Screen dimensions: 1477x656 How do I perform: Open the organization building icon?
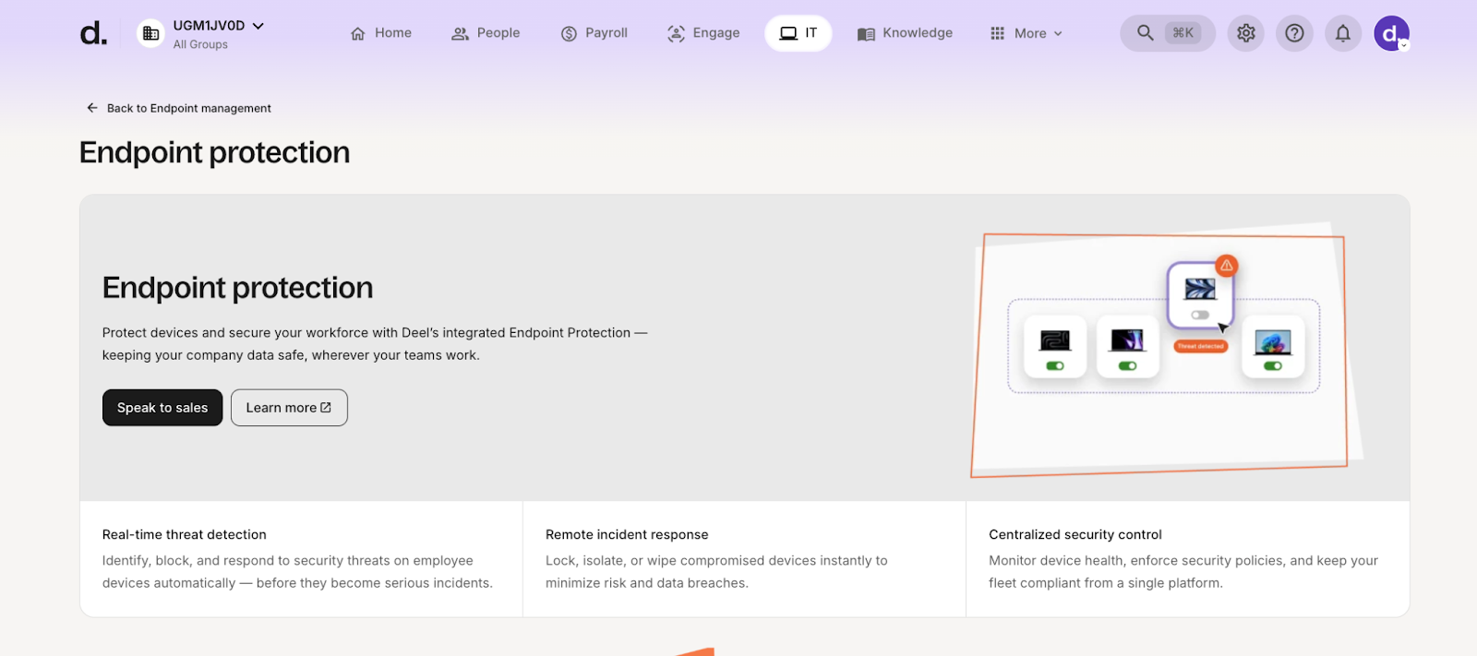point(150,34)
